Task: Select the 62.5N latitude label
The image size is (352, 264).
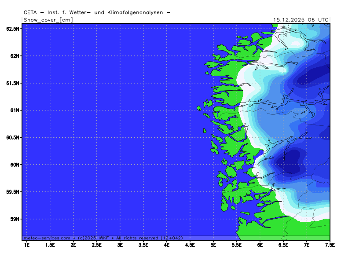Action: 13,29
